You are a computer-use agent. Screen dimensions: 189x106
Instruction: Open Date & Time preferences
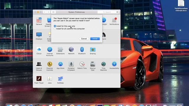tap(82, 65)
